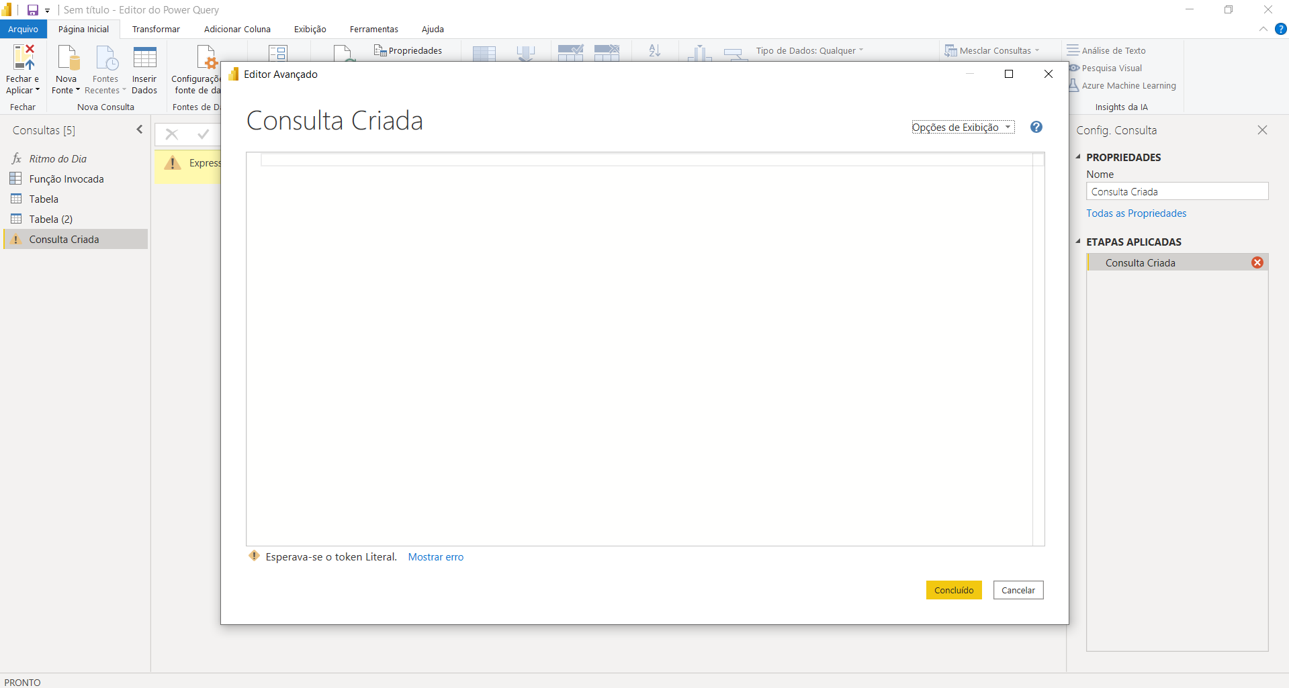
Task: Click inside the Nome field
Action: point(1177,191)
